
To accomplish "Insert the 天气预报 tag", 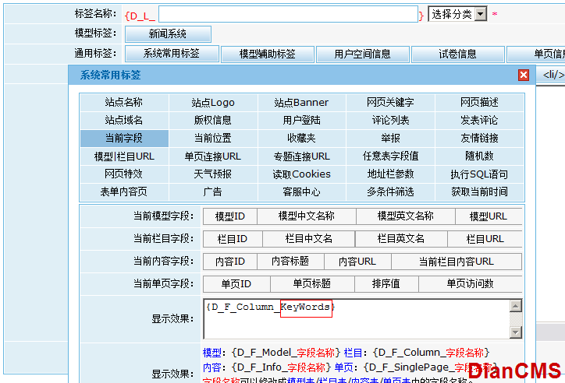I will pos(213,174).
